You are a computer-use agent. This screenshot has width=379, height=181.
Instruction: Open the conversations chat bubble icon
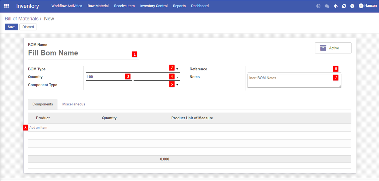pos(327,6)
